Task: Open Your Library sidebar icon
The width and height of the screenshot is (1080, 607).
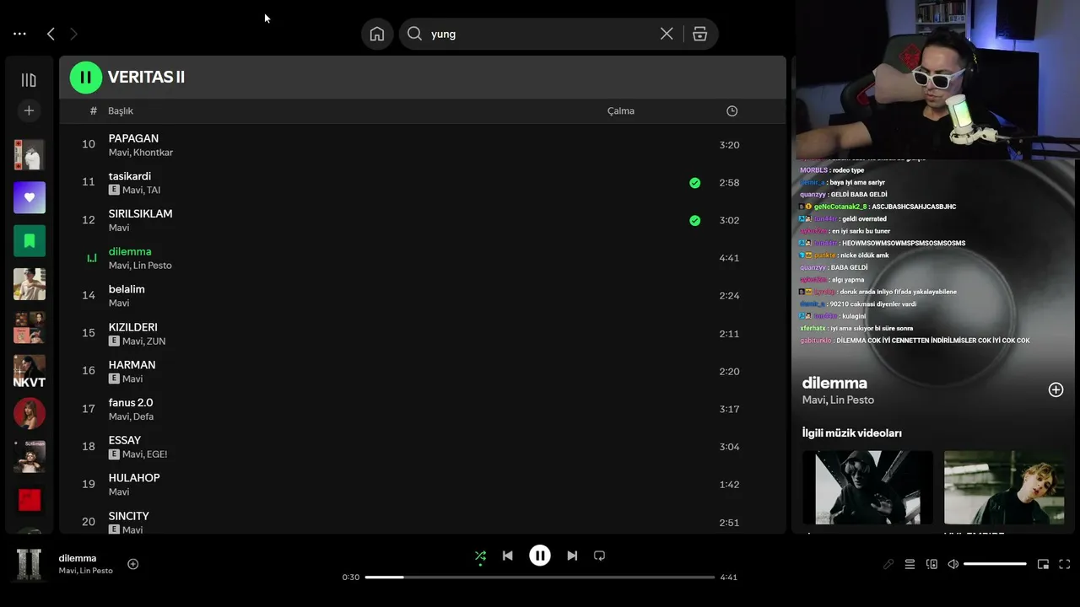Action: click(x=29, y=80)
